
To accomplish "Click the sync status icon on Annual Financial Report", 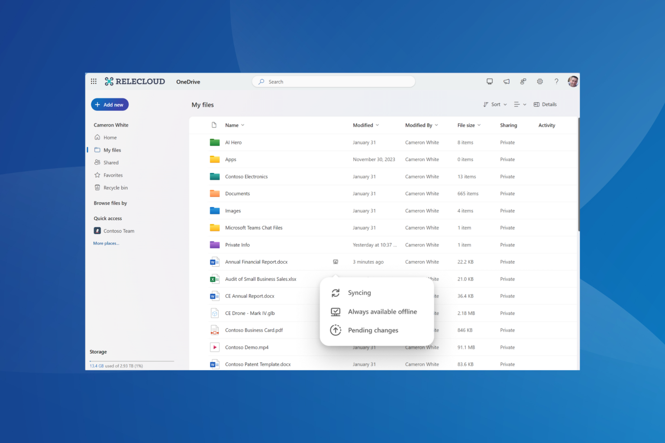I will [336, 262].
